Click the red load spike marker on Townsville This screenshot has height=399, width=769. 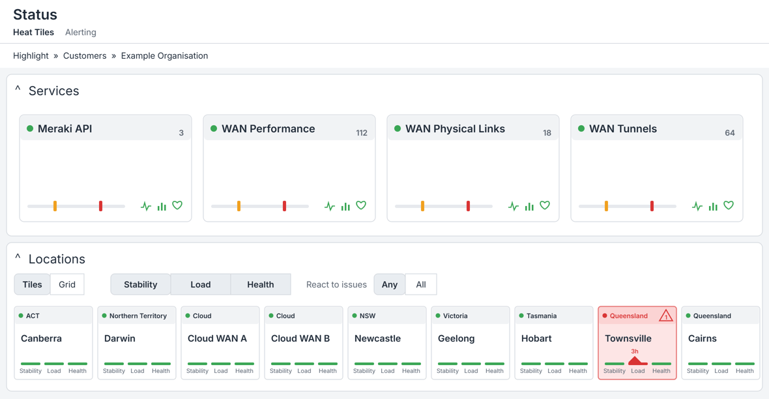tap(635, 361)
